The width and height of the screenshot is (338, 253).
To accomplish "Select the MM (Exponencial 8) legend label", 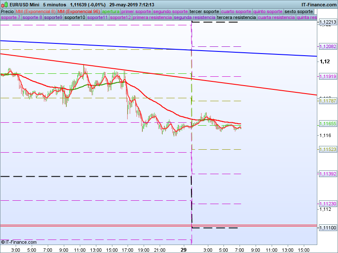I will [35, 11].
